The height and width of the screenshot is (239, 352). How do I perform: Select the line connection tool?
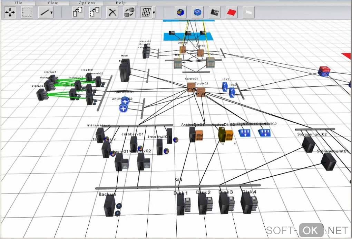tap(44, 12)
